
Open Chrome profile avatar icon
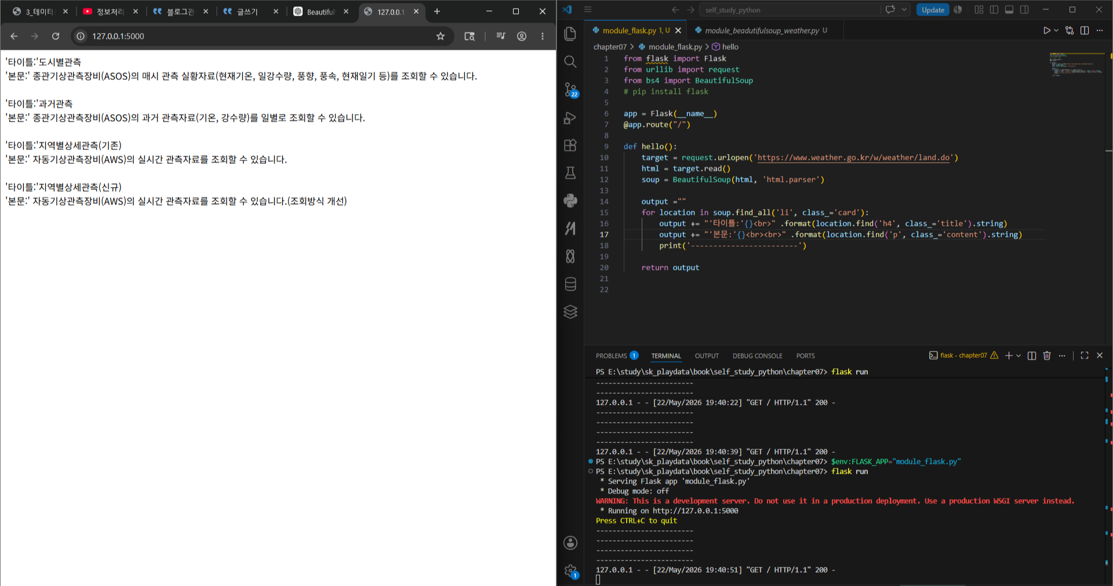(522, 36)
